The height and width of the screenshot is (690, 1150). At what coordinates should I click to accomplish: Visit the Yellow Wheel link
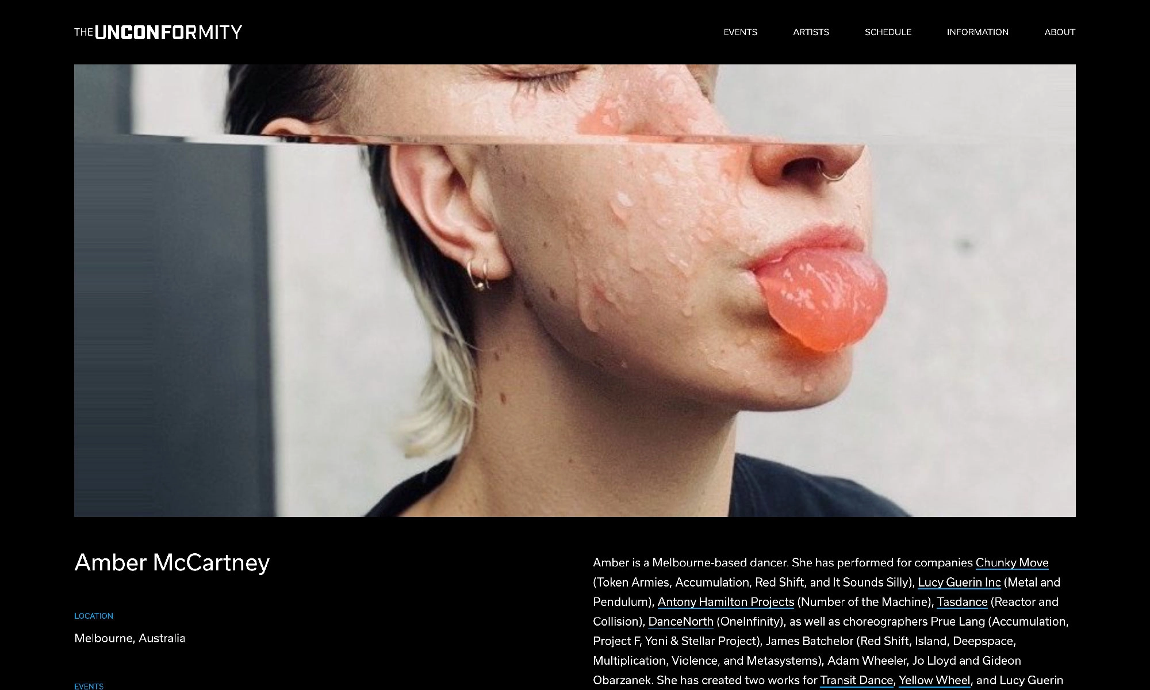[934, 680]
